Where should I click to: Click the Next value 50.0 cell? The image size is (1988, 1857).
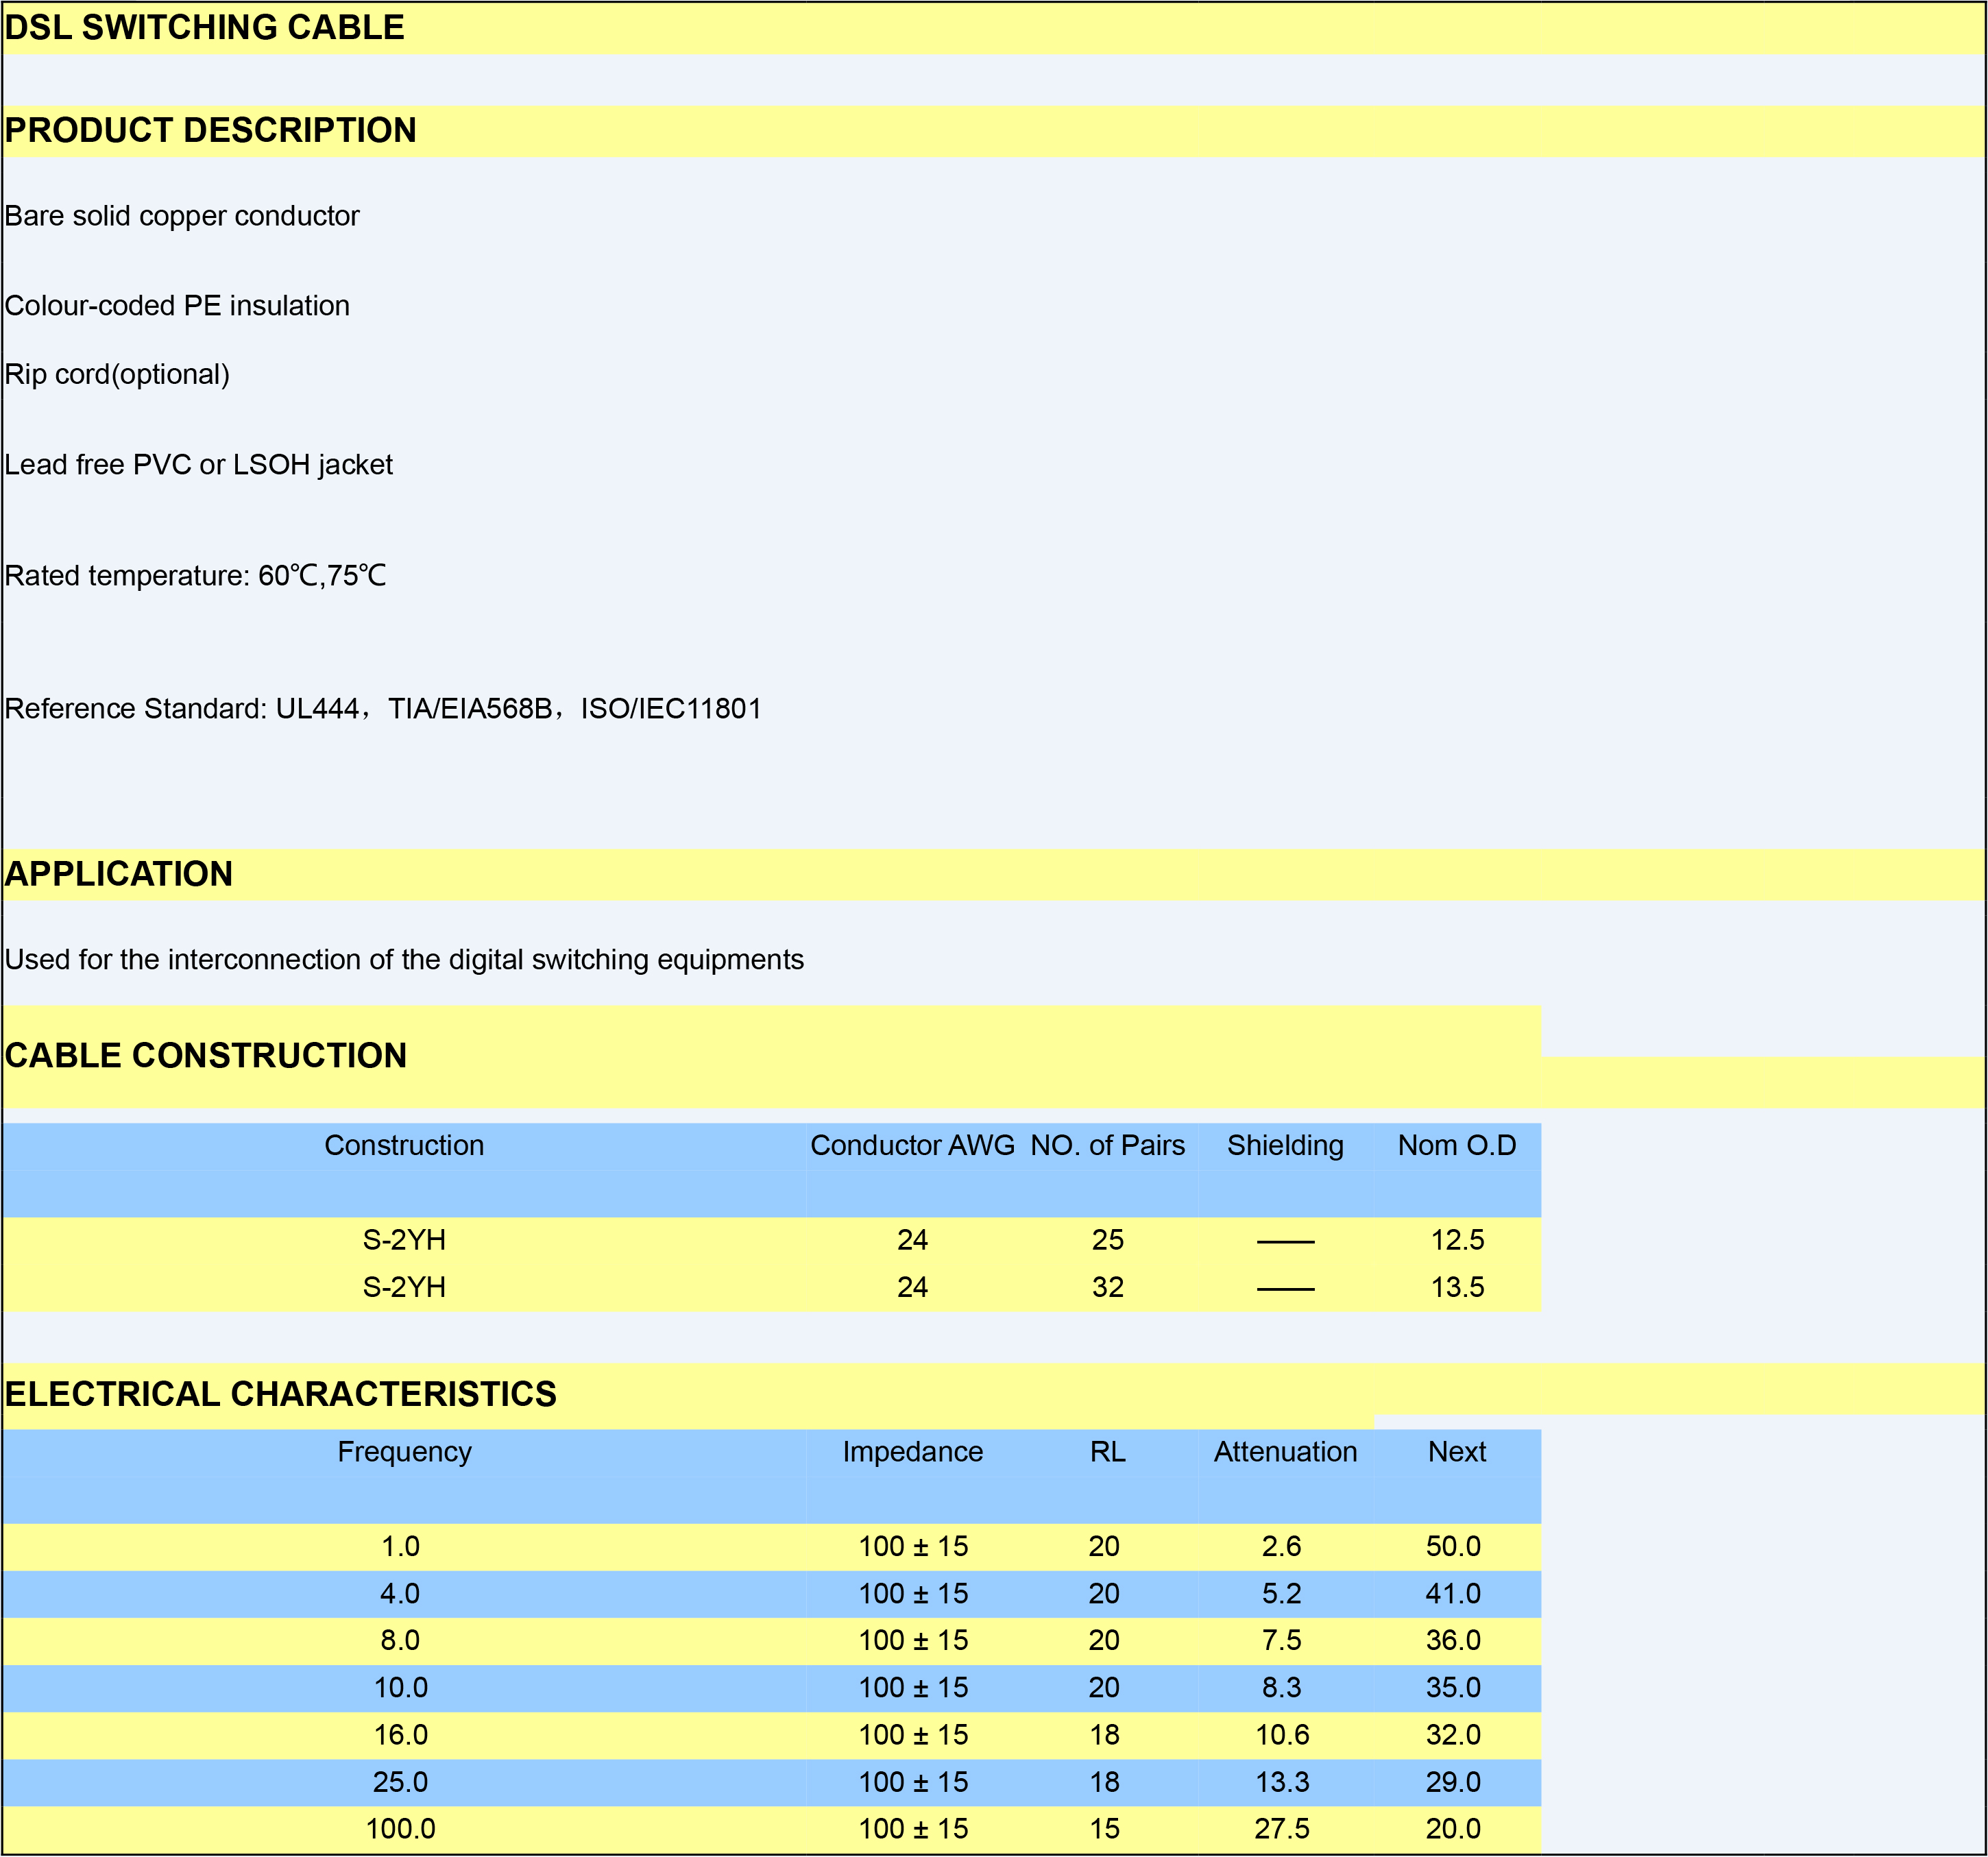tap(1453, 1547)
